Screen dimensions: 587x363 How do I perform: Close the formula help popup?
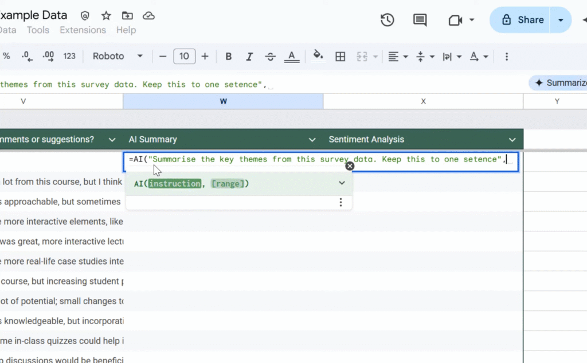350,166
